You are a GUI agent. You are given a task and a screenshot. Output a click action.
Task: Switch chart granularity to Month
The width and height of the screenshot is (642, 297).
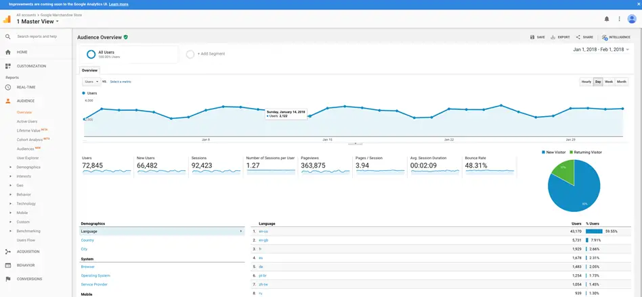pyautogui.click(x=621, y=82)
